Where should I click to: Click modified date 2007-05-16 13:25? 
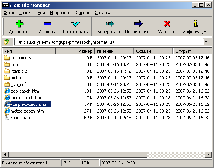click(114, 64)
